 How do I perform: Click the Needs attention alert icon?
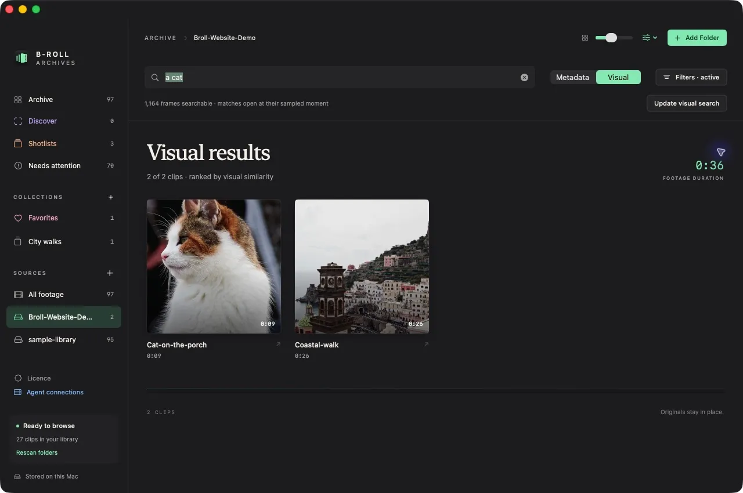pyautogui.click(x=18, y=166)
